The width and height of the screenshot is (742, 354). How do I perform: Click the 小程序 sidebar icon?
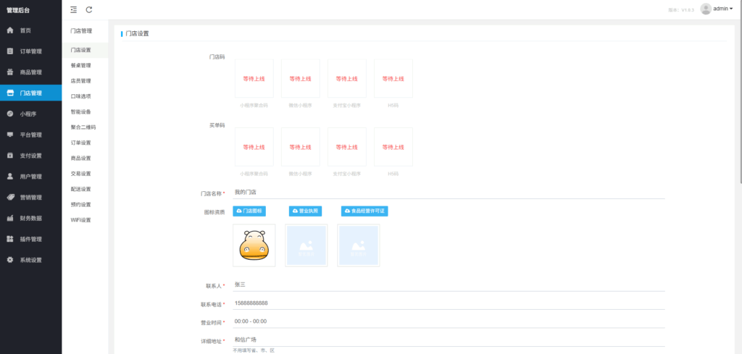pos(10,114)
